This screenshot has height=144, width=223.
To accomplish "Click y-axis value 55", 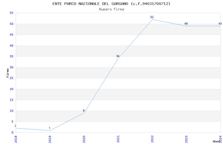I will (12, 13).
